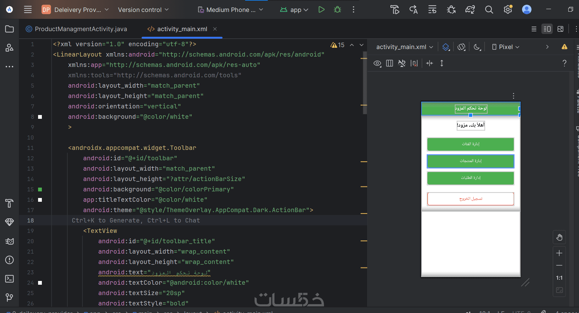This screenshot has height=313, width=579.
Task: Open the Logcat tool window
Action: pyautogui.click(x=9, y=241)
